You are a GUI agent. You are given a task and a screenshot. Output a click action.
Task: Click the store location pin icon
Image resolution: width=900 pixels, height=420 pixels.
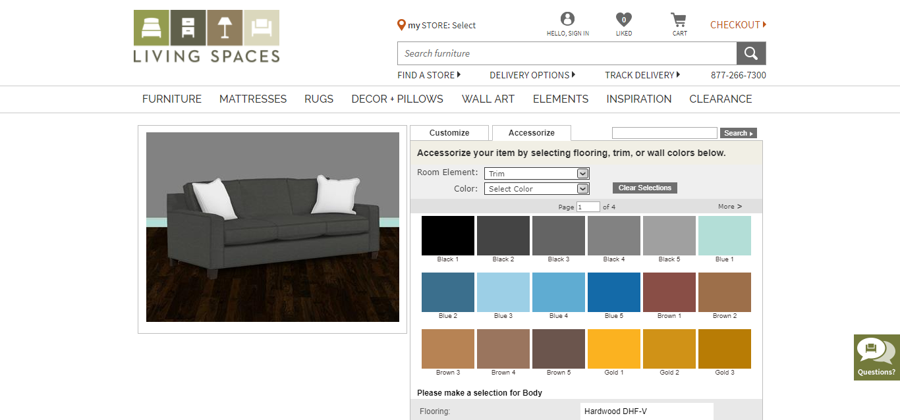(x=401, y=25)
